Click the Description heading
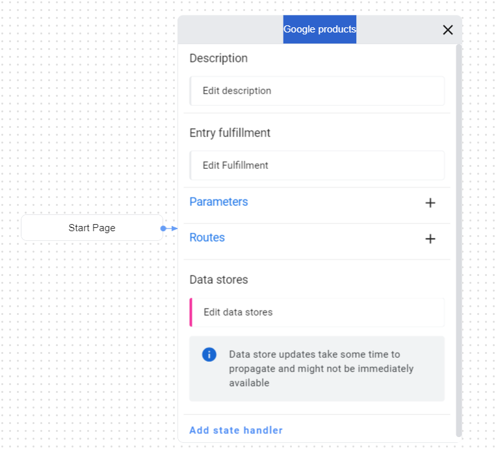 point(218,58)
